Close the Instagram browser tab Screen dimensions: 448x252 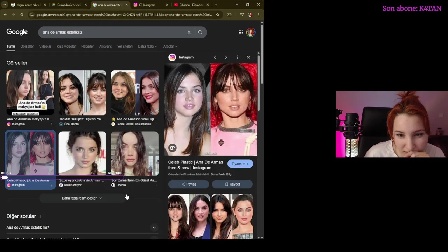(x=167, y=5)
